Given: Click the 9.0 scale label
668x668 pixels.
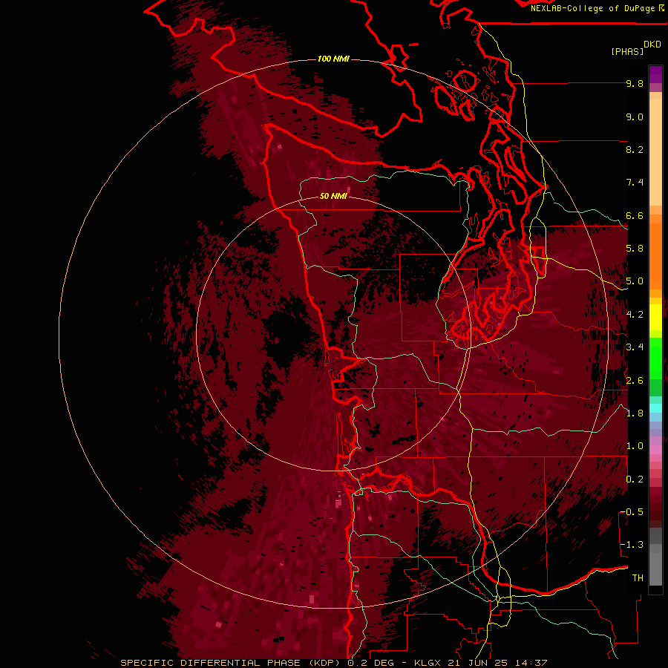Looking at the screenshot, I should click(635, 117).
